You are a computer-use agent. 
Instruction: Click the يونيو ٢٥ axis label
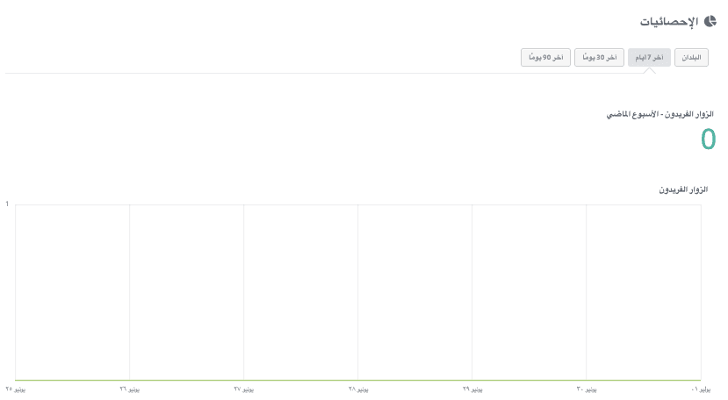pyautogui.click(x=15, y=389)
